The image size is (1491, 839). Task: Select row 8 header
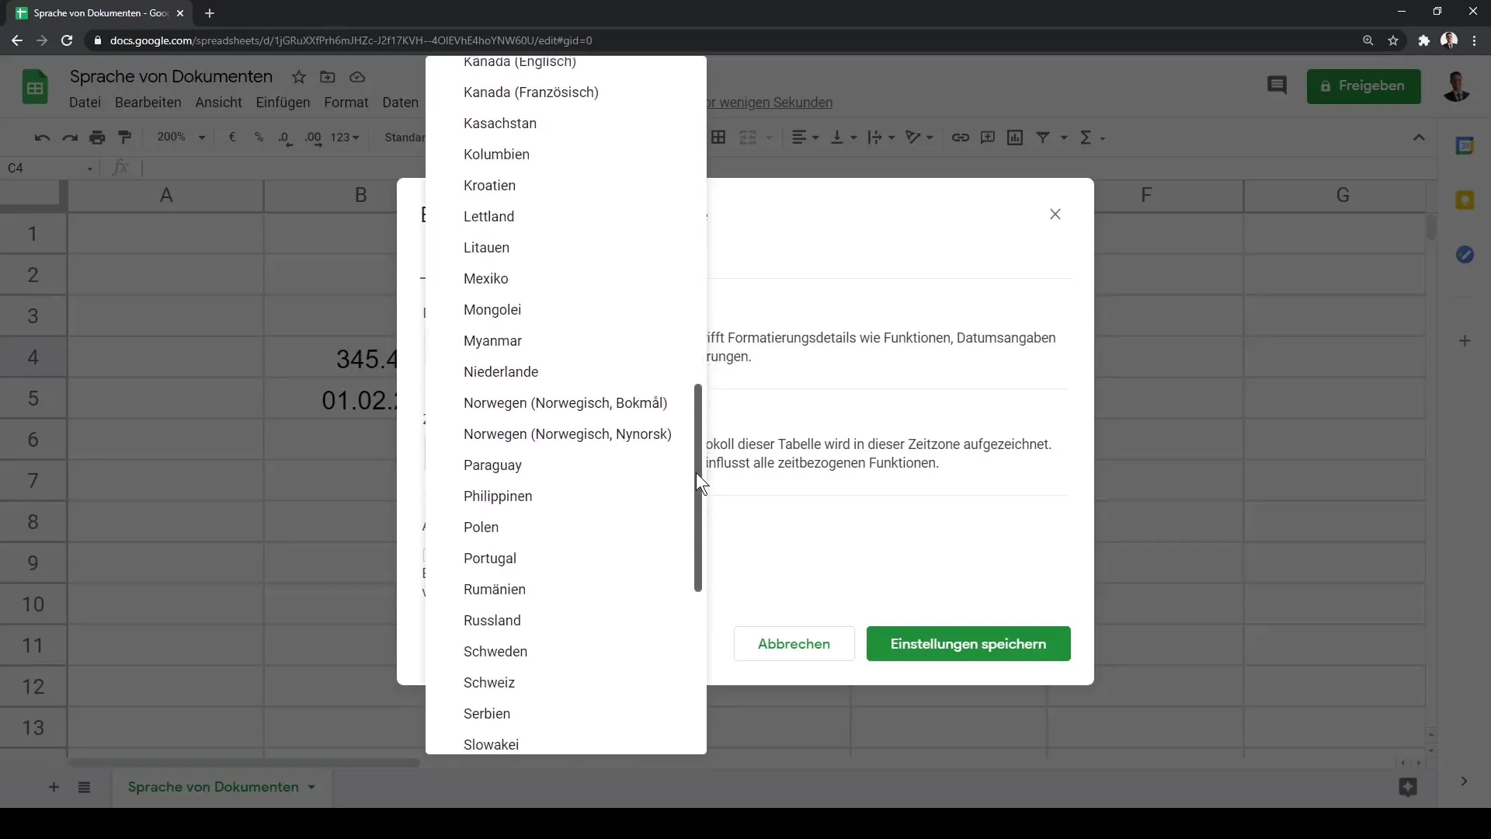pos(33,522)
